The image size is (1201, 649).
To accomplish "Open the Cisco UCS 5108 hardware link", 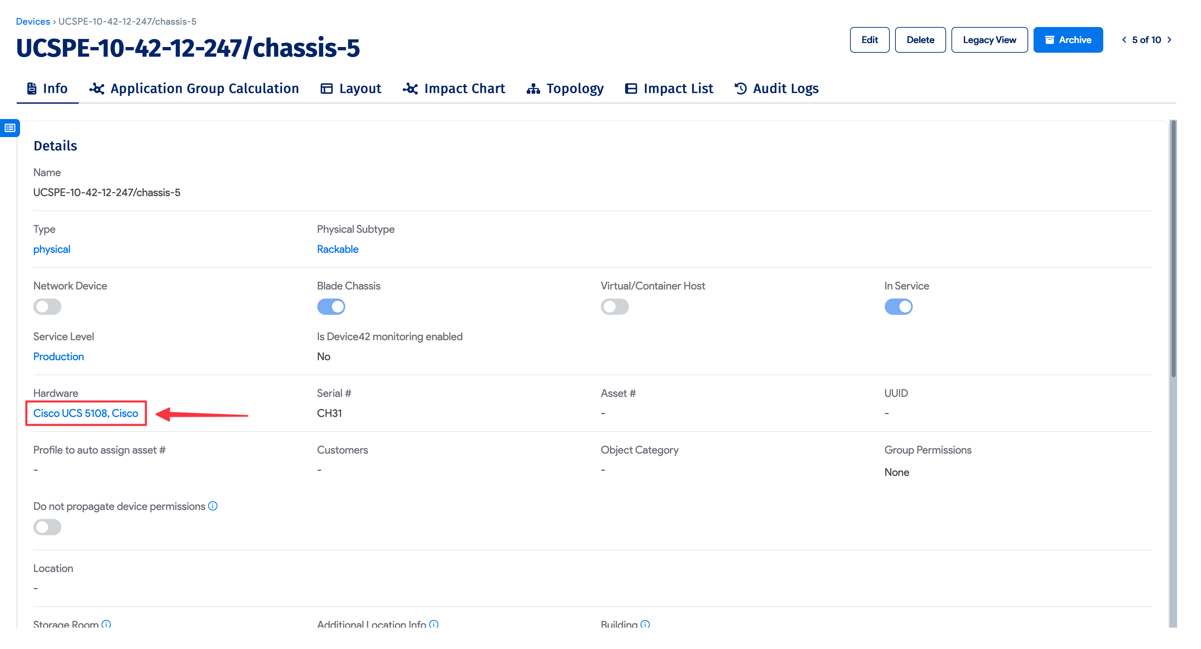I will [86, 413].
